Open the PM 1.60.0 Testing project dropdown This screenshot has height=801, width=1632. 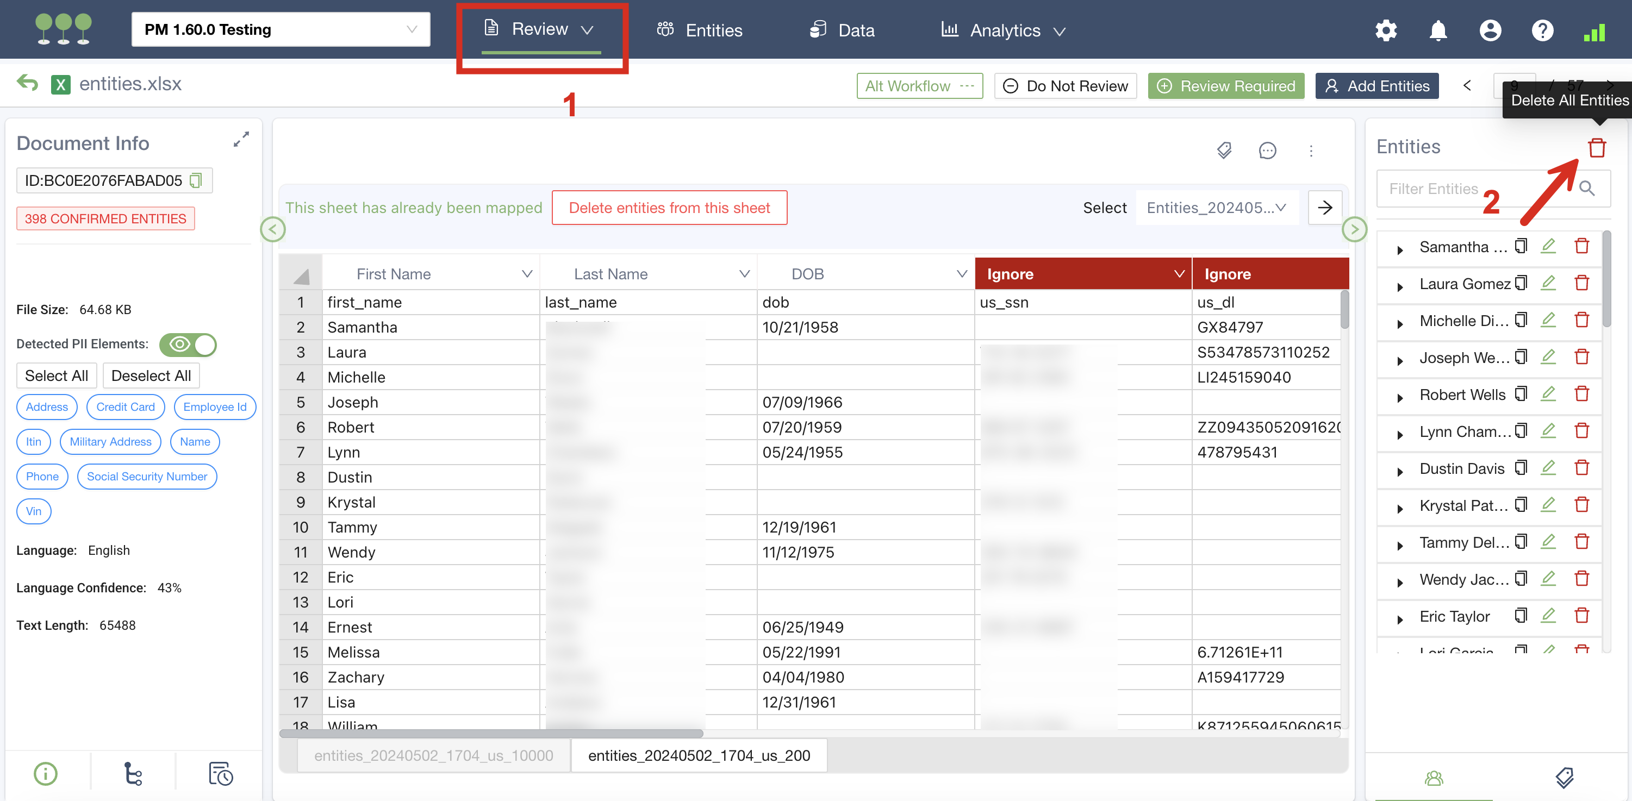click(x=281, y=29)
